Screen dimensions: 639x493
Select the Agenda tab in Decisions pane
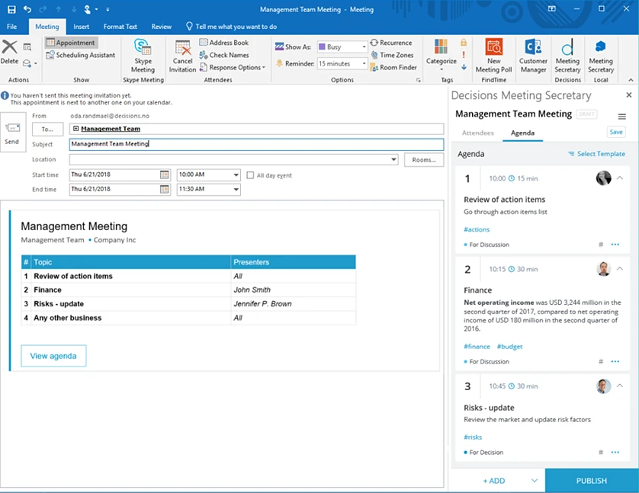pos(522,133)
